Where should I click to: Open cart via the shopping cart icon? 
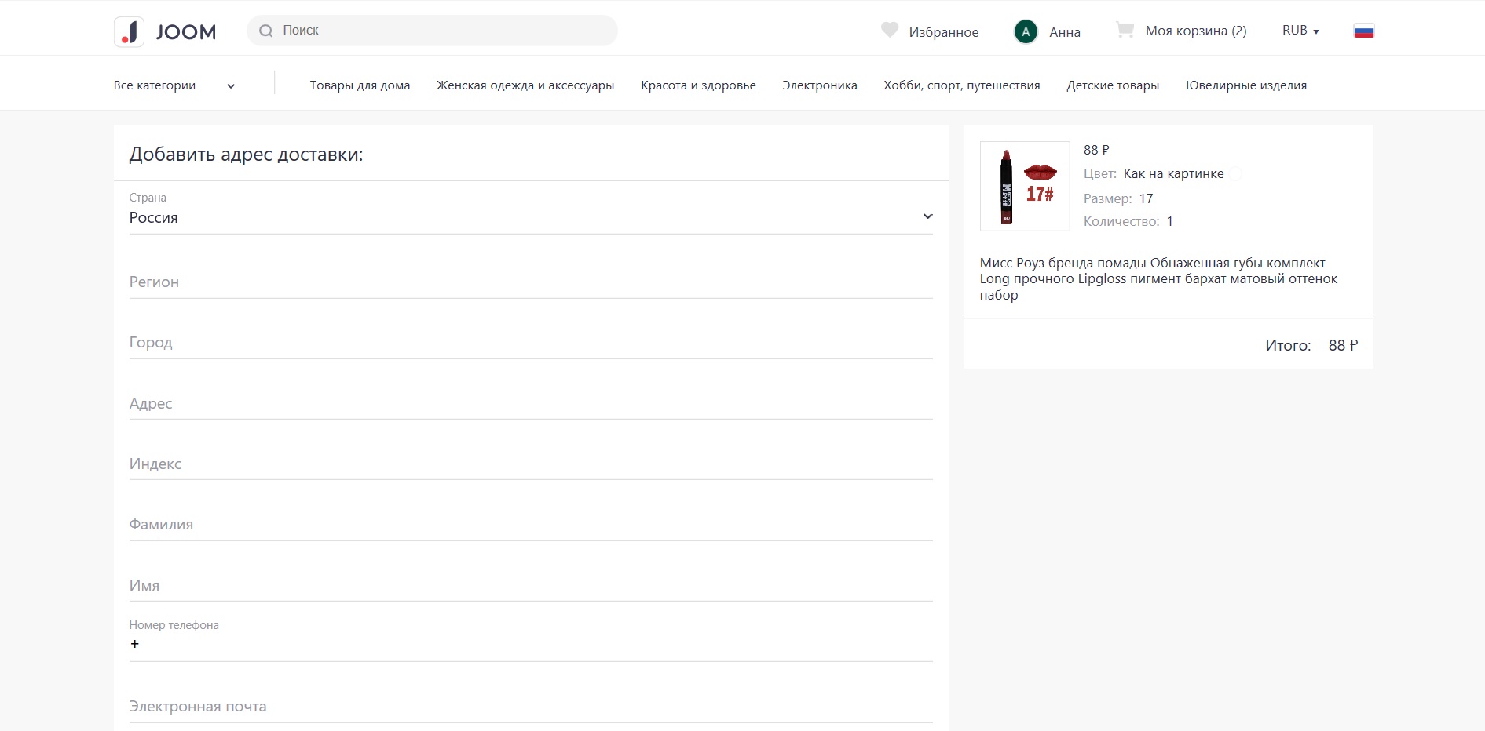[x=1125, y=31]
